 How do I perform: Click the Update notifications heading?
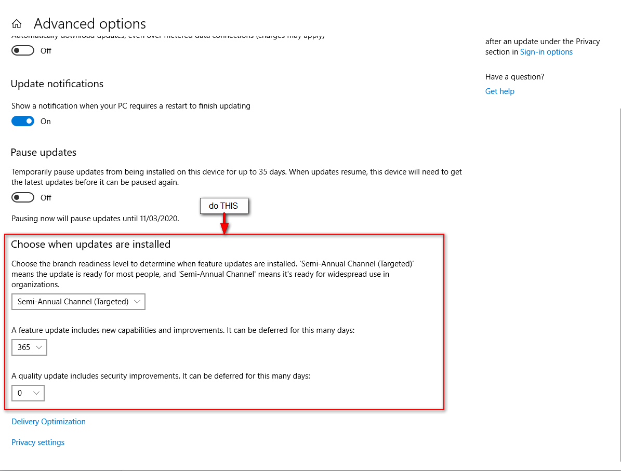57,84
